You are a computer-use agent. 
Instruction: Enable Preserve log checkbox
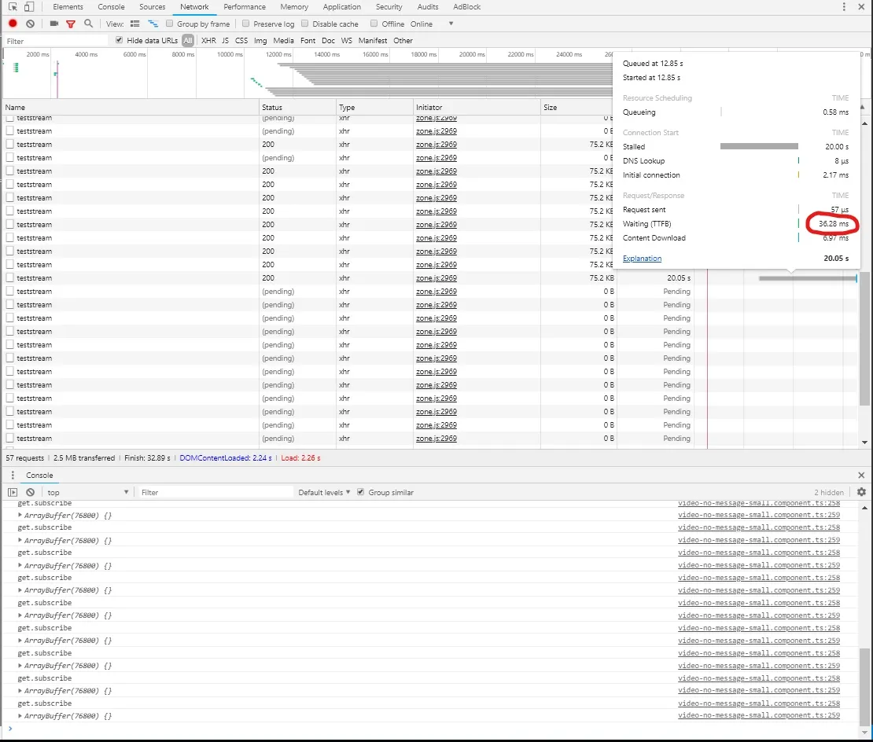245,24
